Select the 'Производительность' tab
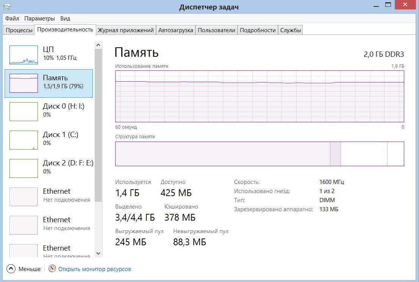The image size is (419, 282). click(65, 30)
